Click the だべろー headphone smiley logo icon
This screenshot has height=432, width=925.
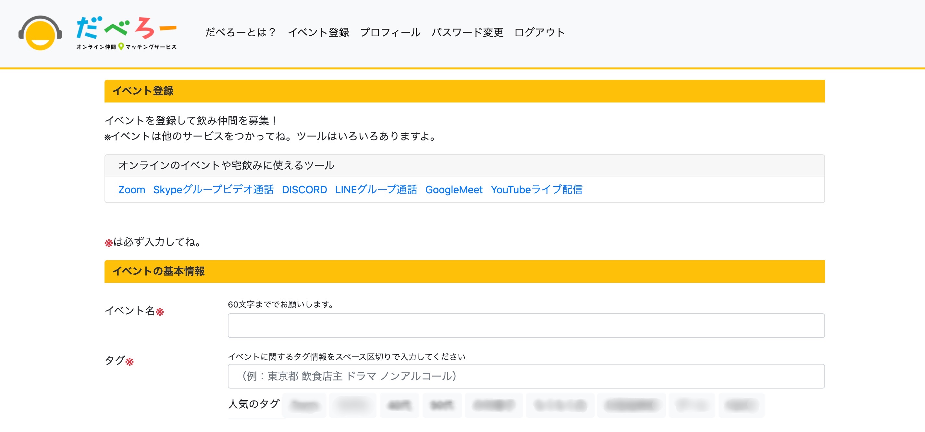pos(40,33)
